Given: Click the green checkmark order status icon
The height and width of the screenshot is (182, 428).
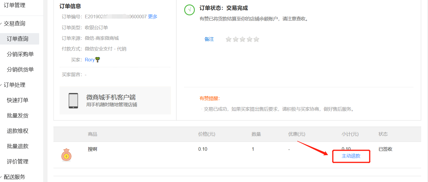Looking at the screenshot, I should [x=189, y=9].
